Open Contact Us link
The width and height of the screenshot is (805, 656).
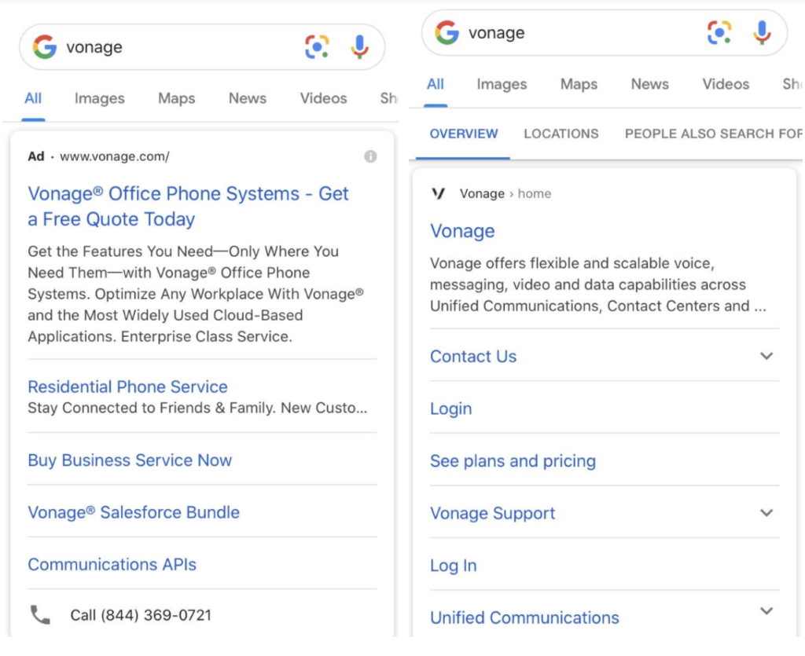point(473,357)
